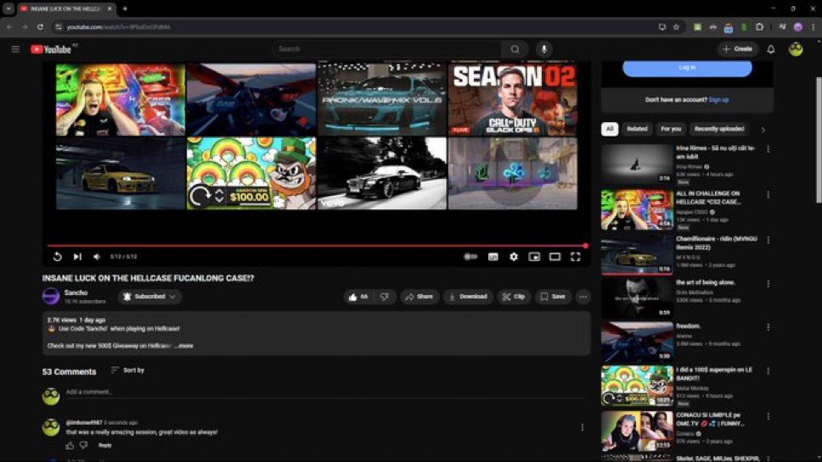Bookmark this page with star icon

676,26
